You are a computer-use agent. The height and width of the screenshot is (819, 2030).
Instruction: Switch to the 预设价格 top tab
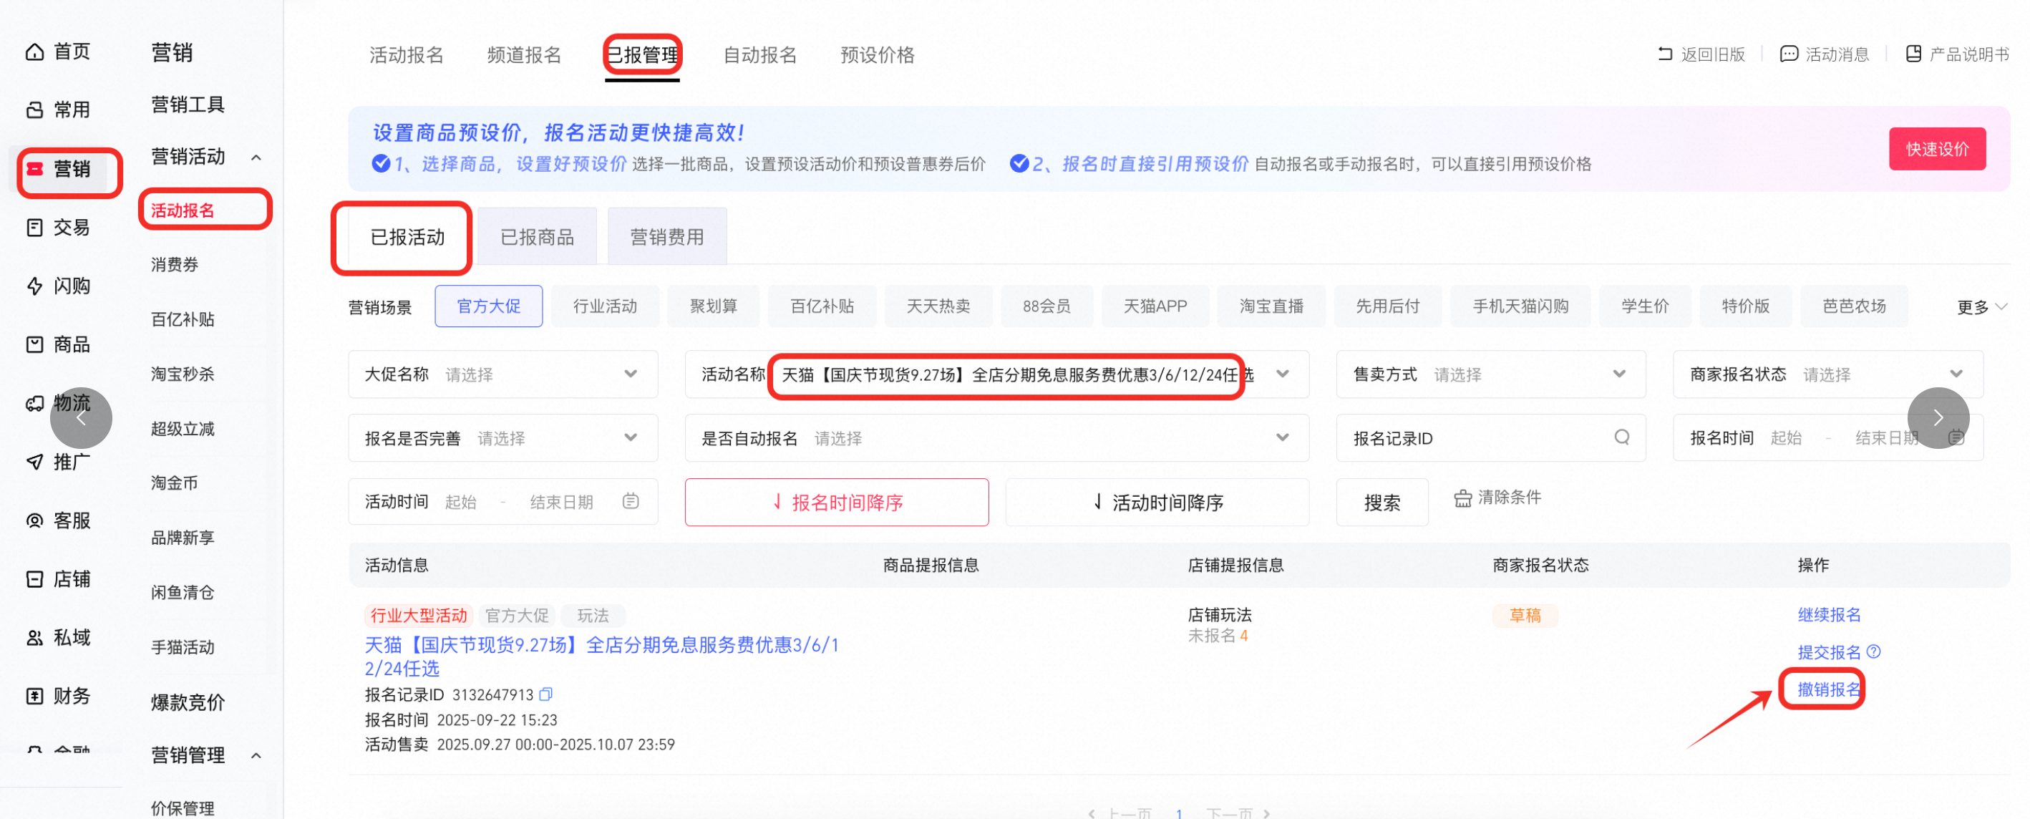coord(877,55)
